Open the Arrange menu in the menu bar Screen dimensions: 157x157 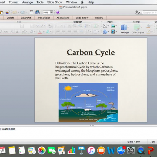pyautogui.click(x=27, y=2)
